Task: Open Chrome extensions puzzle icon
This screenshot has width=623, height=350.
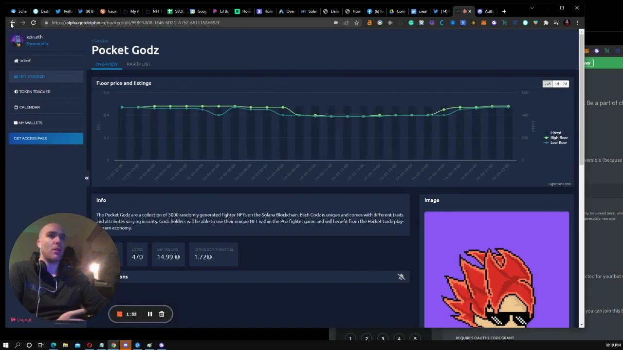Action: point(546,23)
